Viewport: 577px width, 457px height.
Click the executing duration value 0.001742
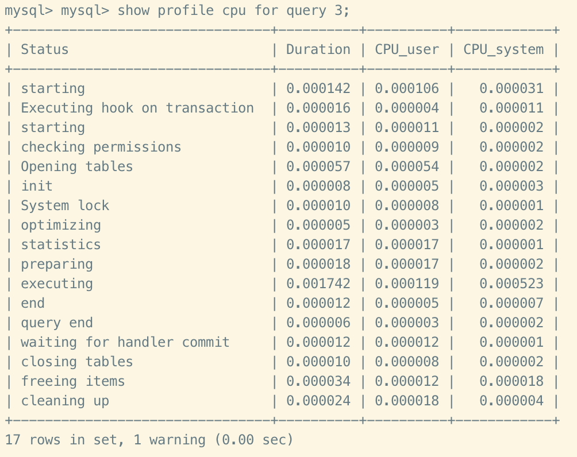point(318,284)
